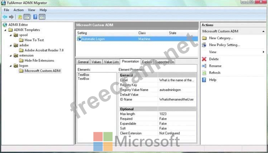Choose New Policy Setting... action
This screenshot has height=153, width=268.
coord(225,45)
